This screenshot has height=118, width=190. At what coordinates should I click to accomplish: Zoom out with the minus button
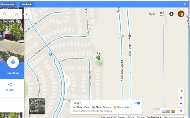(x=181, y=104)
